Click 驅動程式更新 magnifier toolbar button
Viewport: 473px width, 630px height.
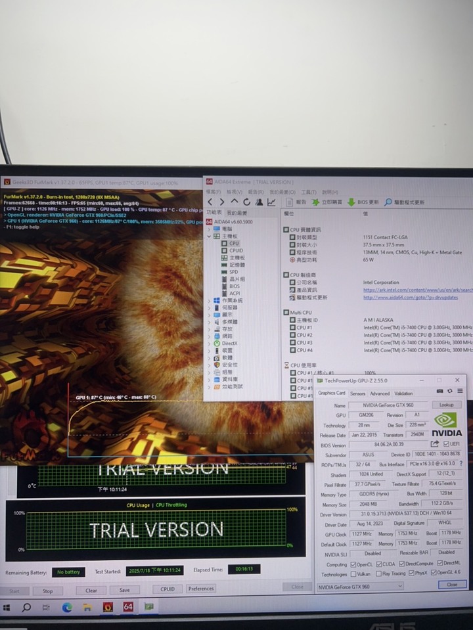tap(404, 202)
